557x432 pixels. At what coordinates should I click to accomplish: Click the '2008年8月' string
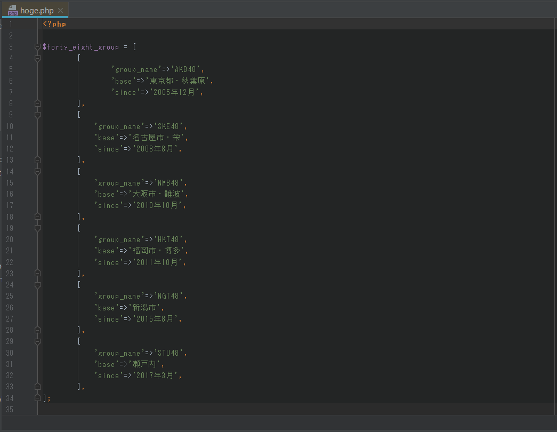coord(155,149)
